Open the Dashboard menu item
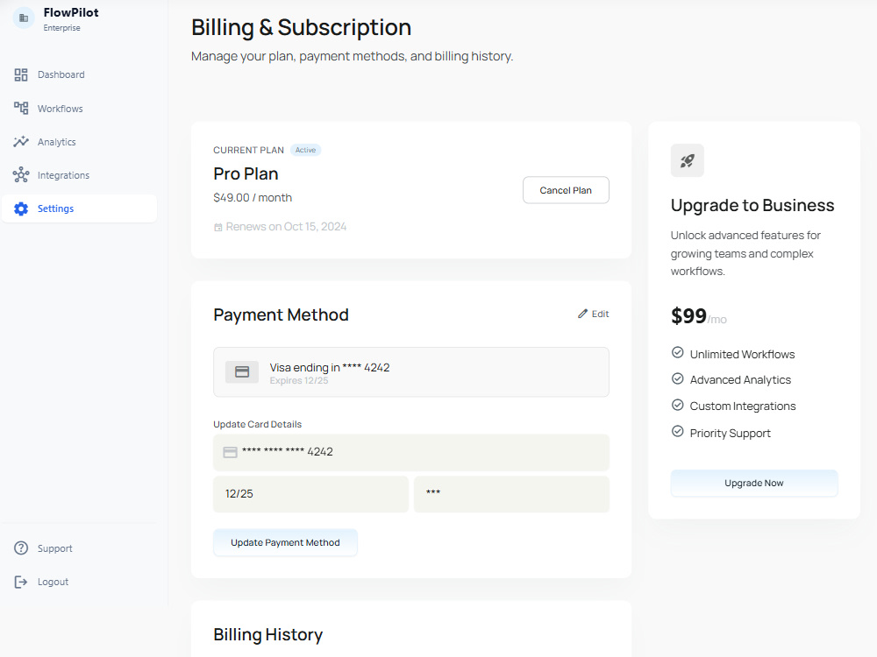The height and width of the screenshot is (657, 877). click(79, 74)
